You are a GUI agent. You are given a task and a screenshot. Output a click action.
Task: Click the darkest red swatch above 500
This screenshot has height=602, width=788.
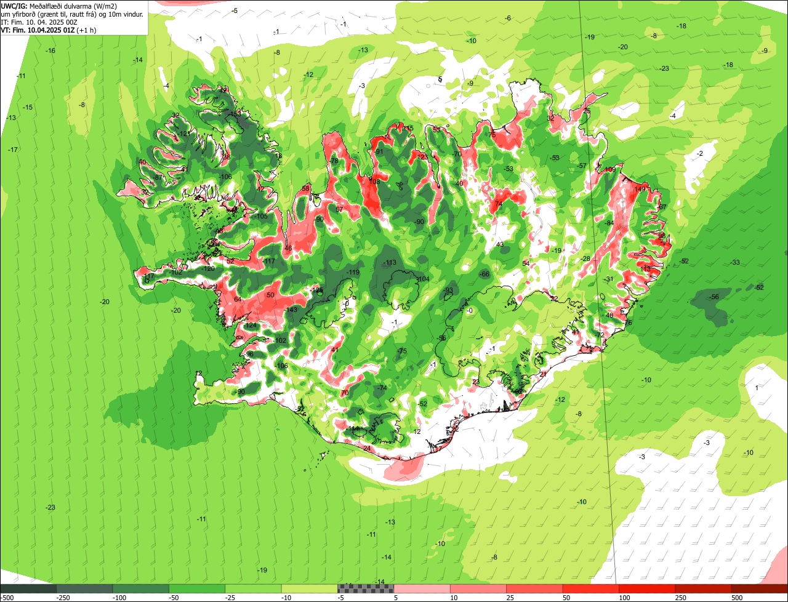coord(760,588)
